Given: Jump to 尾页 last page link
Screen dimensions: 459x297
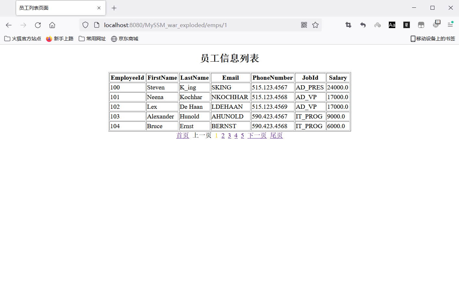Looking at the screenshot, I should coord(277,136).
